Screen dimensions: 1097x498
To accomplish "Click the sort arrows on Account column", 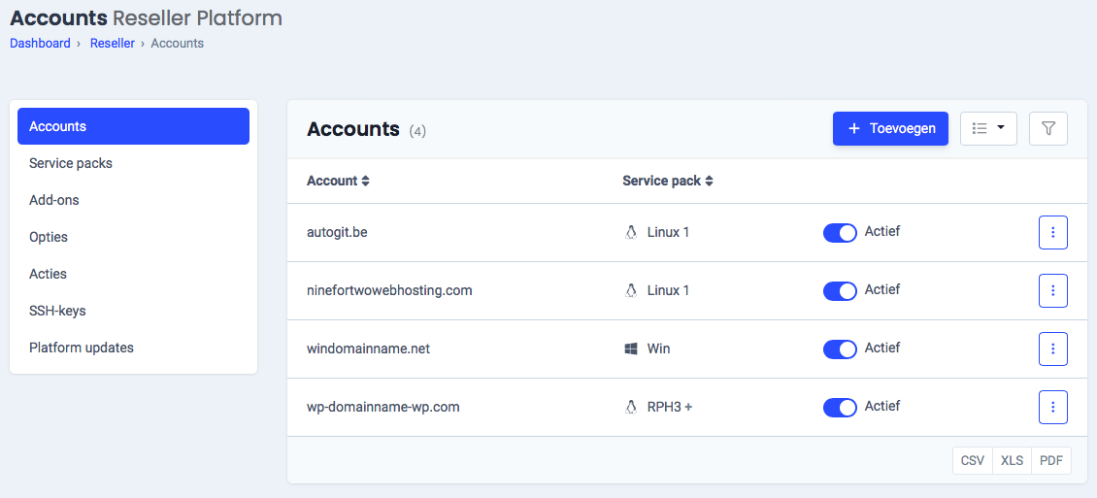I will [365, 182].
